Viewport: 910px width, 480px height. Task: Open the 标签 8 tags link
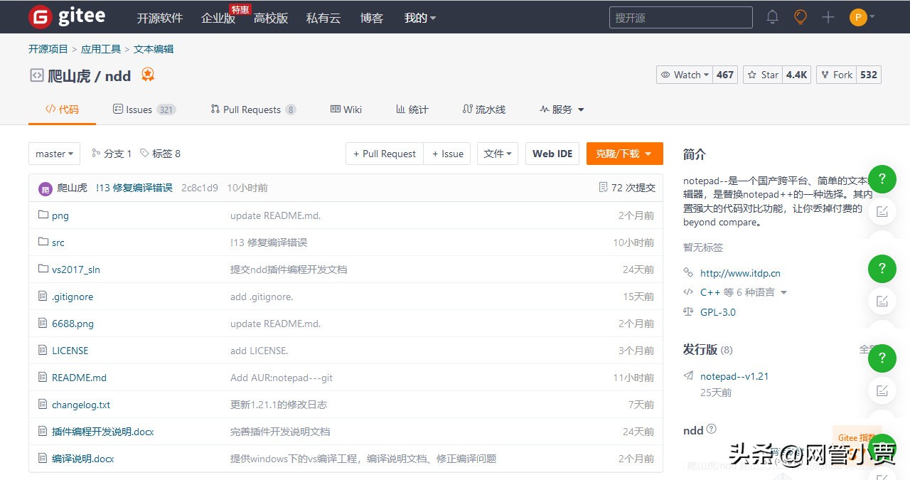161,154
